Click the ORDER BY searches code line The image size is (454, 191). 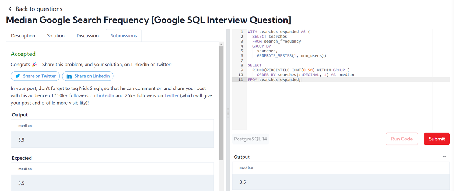tap(305, 75)
